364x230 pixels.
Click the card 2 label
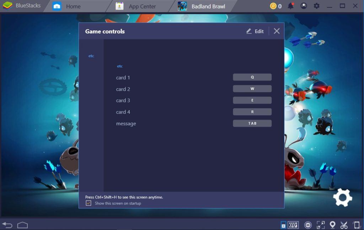pyautogui.click(x=123, y=89)
